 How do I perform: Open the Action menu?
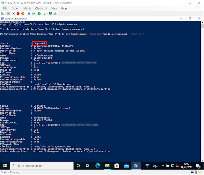click(x=15, y=9)
